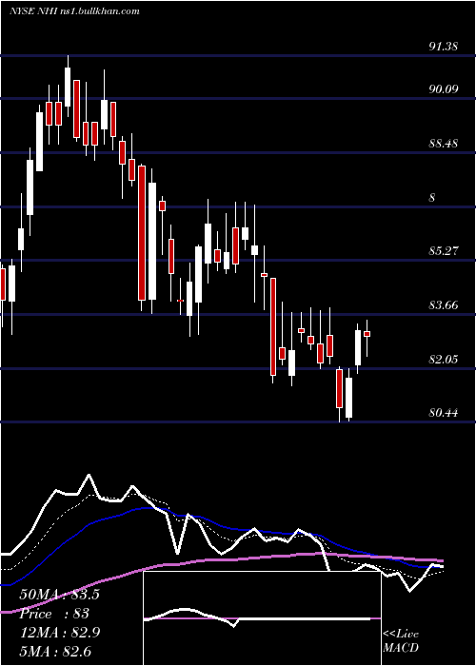Click the tall white candle touching 80.44
476x666 pixels.
point(349,398)
